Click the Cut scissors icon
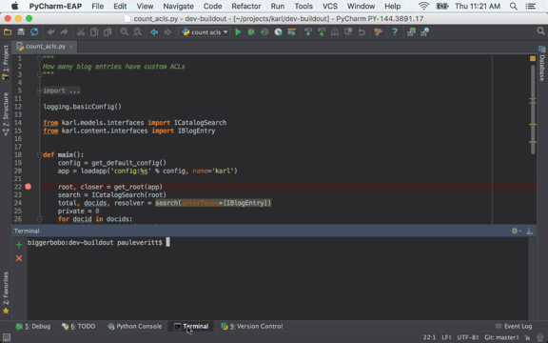548x343 pixels. [x=81, y=32]
